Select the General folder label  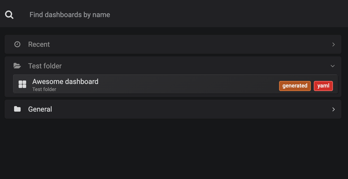[x=40, y=109]
